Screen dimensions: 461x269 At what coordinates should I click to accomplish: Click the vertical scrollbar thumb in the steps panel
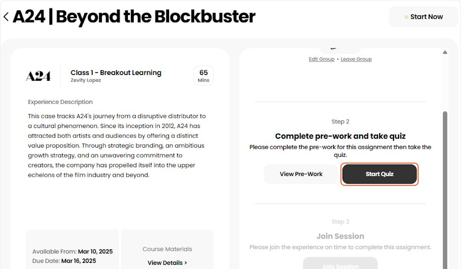[445, 190]
